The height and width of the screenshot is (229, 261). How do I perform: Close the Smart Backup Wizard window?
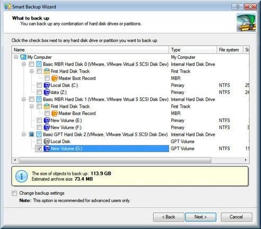click(x=250, y=7)
